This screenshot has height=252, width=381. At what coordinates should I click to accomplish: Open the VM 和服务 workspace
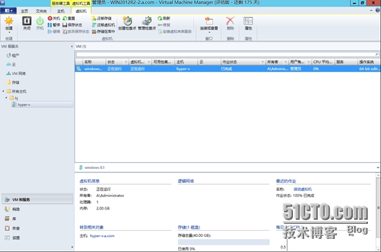[x=37, y=200]
